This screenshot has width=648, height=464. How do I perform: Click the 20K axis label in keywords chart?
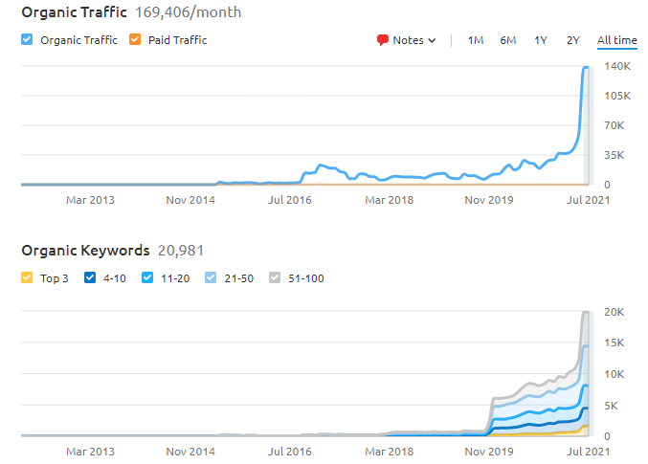pyautogui.click(x=614, y=312)
